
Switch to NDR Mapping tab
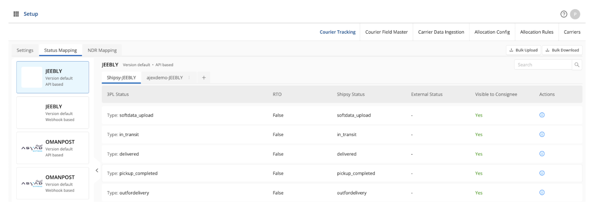click(102, 50)
